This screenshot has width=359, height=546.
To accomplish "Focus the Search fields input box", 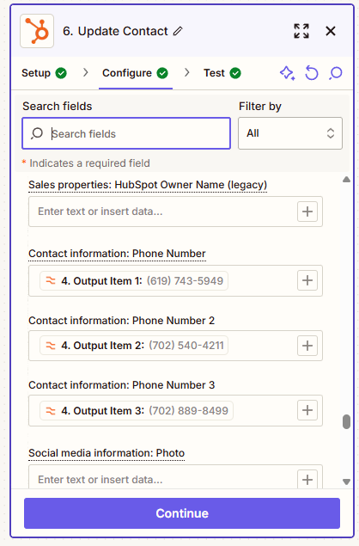I will tap(126, 133).
